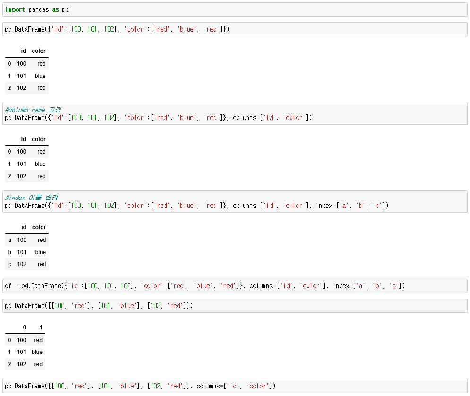470x396 pixels.
Task: Click 'color' header in the table under the '#column name 고정' cell
Action: pyautogui.click(x=39, y=139)
